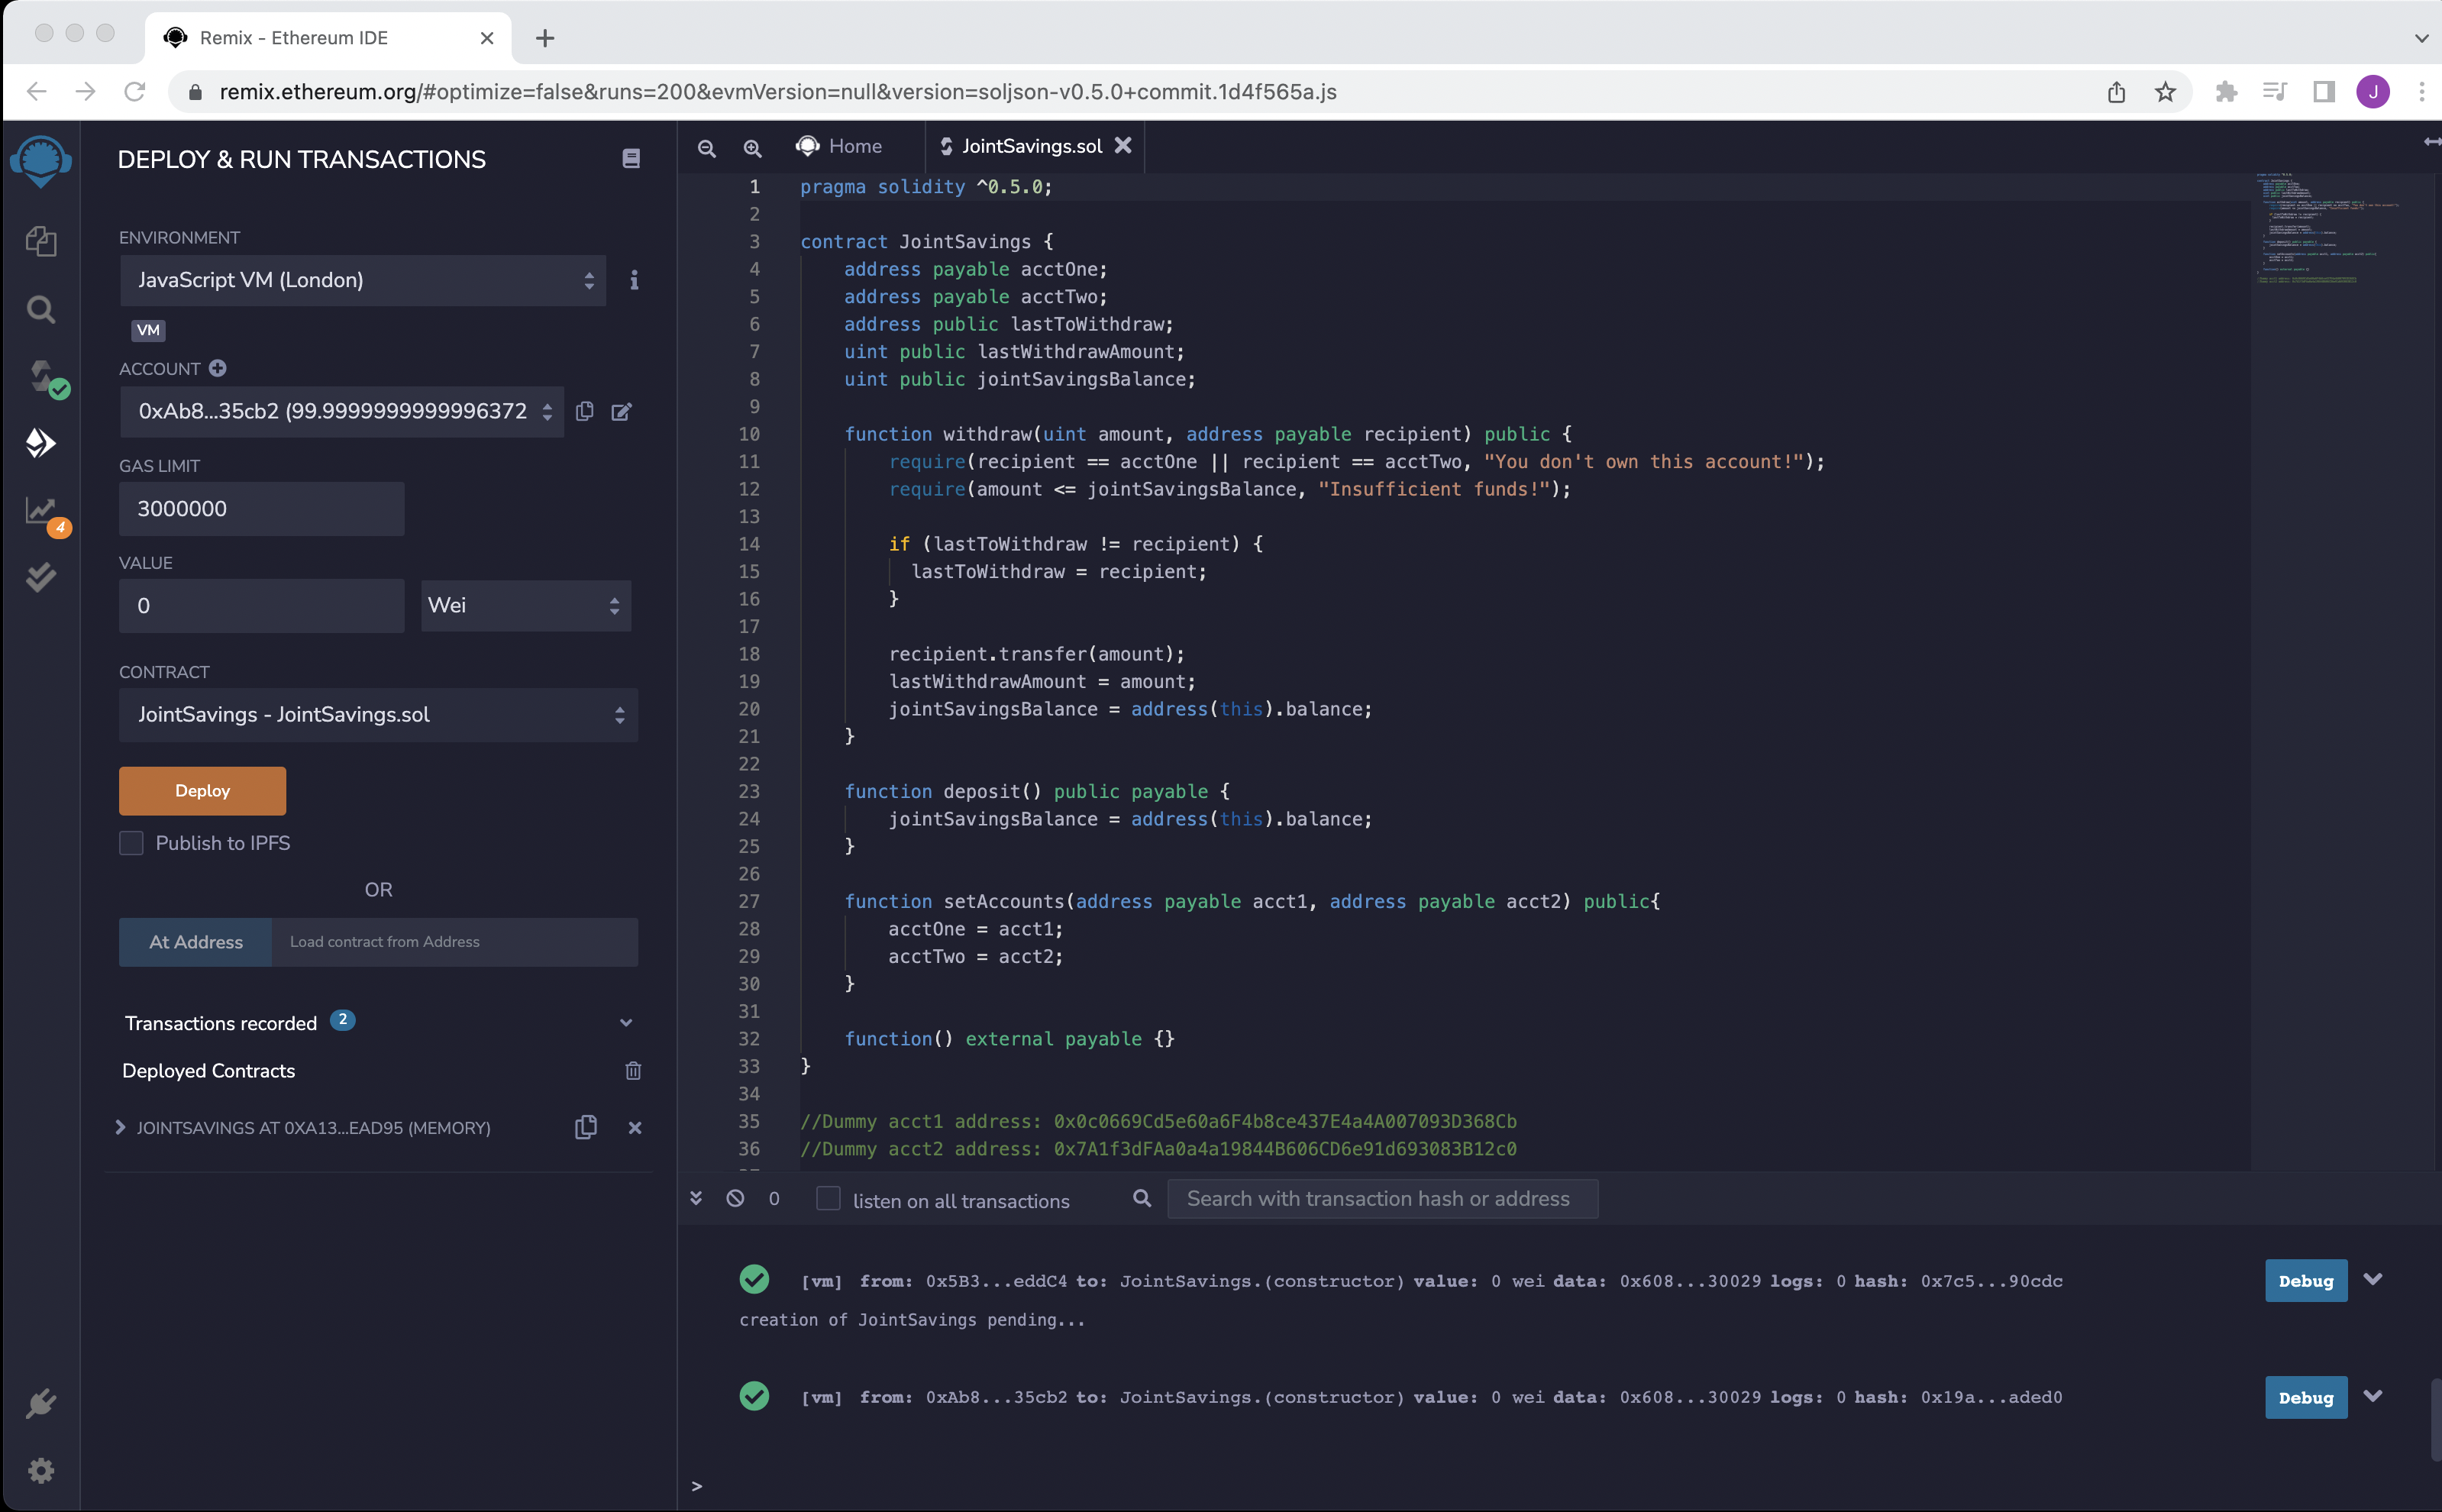2442x1512 pixels.
Task: Copy the selected account address
Action: [x=585, y=411]
